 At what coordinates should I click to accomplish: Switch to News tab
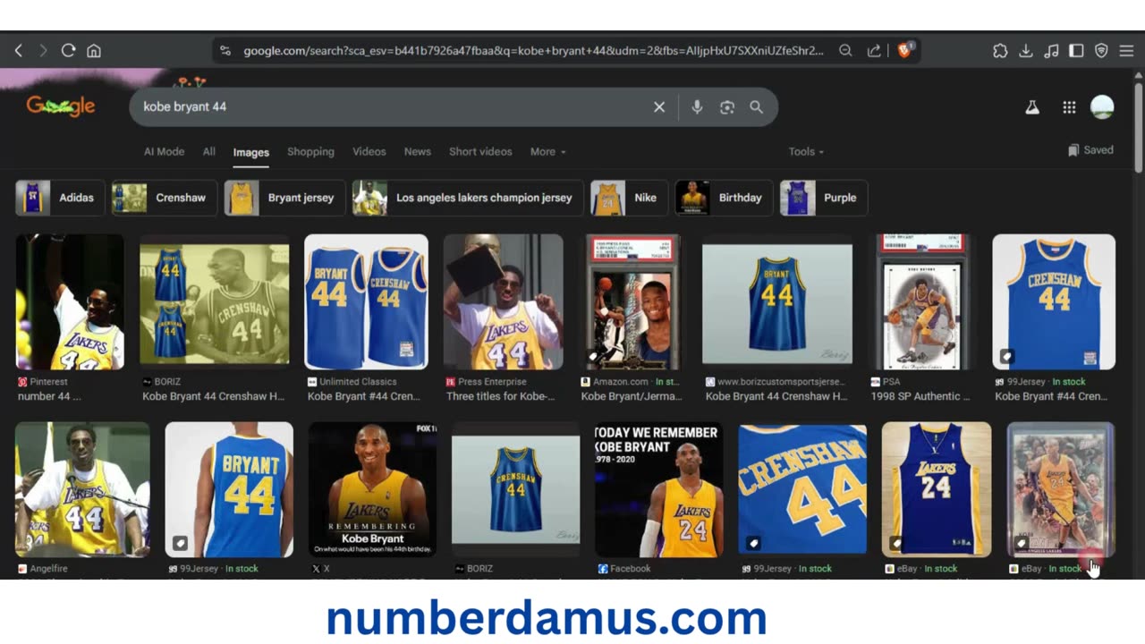point(418,152)
